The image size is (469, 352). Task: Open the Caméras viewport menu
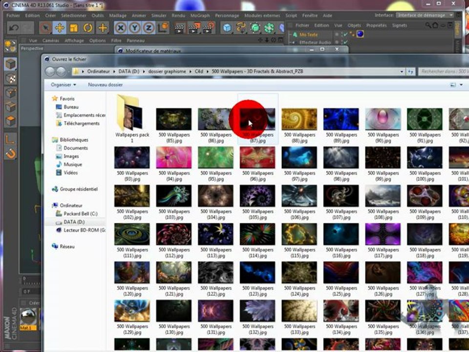tap(50, 41)
